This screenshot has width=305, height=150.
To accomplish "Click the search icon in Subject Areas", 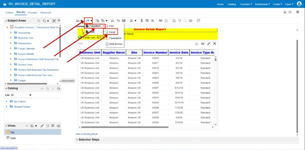I will [x=39, y=21].
